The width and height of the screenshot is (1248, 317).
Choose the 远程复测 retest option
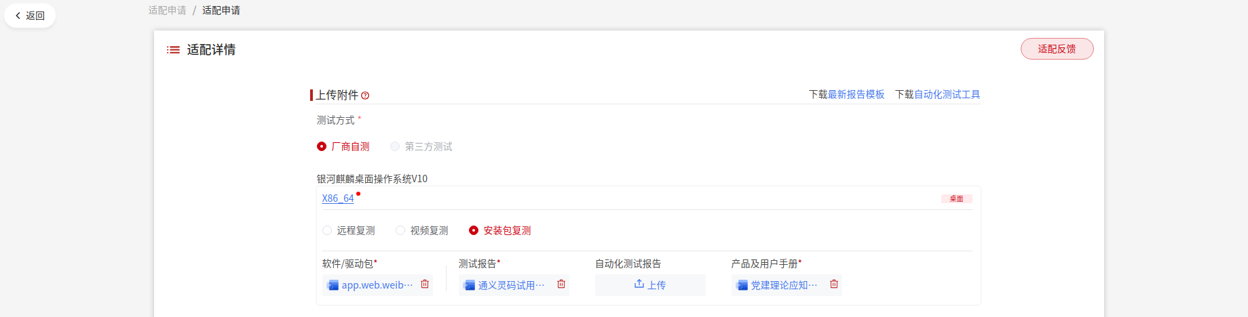327,230
